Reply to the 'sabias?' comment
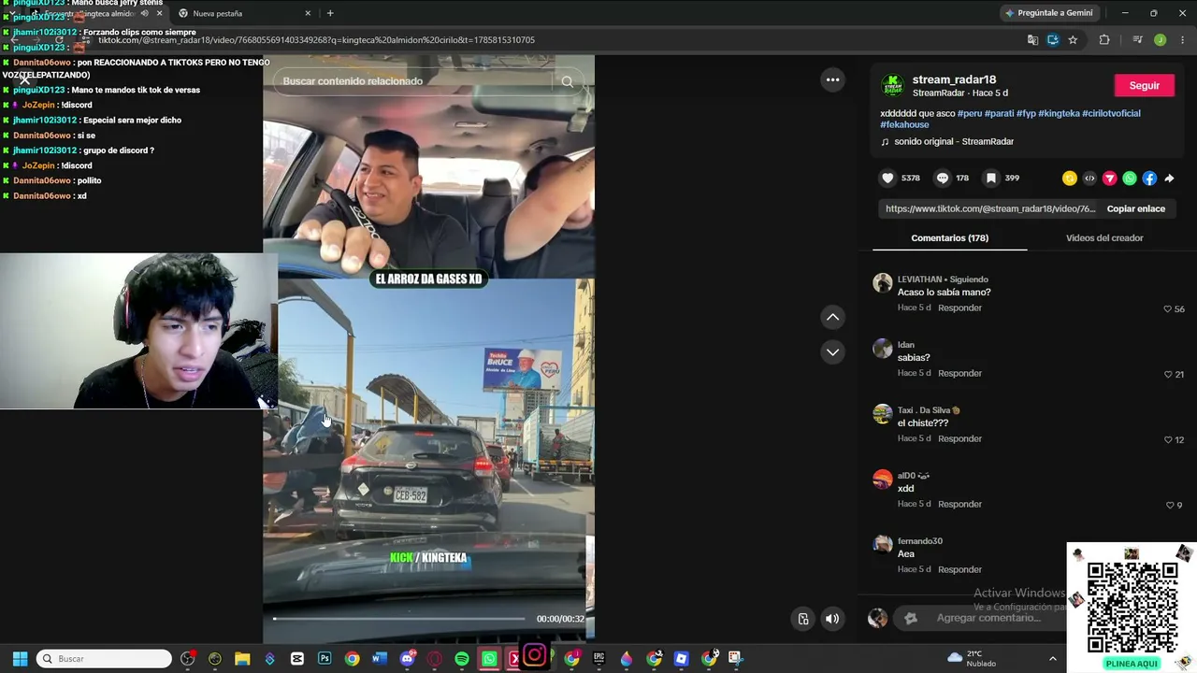 pos(959,374)
